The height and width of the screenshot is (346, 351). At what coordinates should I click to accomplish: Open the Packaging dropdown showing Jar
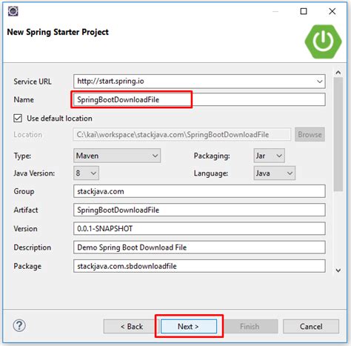[269, 156]
